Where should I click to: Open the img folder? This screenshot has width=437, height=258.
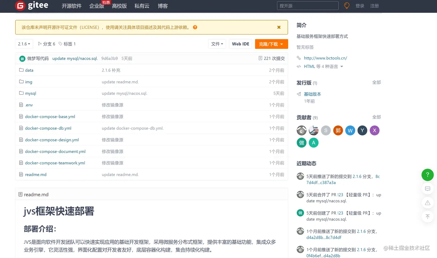tap(29, 82)
